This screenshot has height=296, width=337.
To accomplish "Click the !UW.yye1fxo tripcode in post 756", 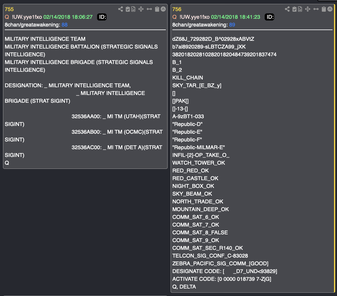I will pos(194,17).
